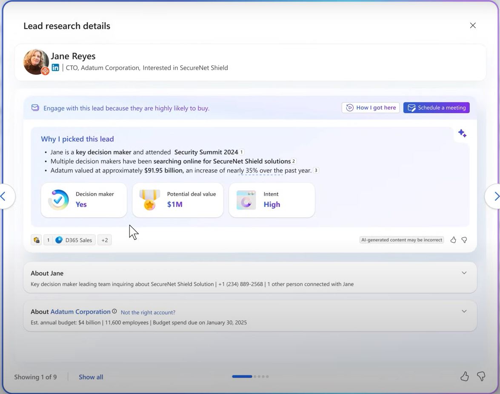Click info icon next to Adatum Corporation
Viewport: 500px width, 394px height.
pyautogui.click(x=114, y=311)
